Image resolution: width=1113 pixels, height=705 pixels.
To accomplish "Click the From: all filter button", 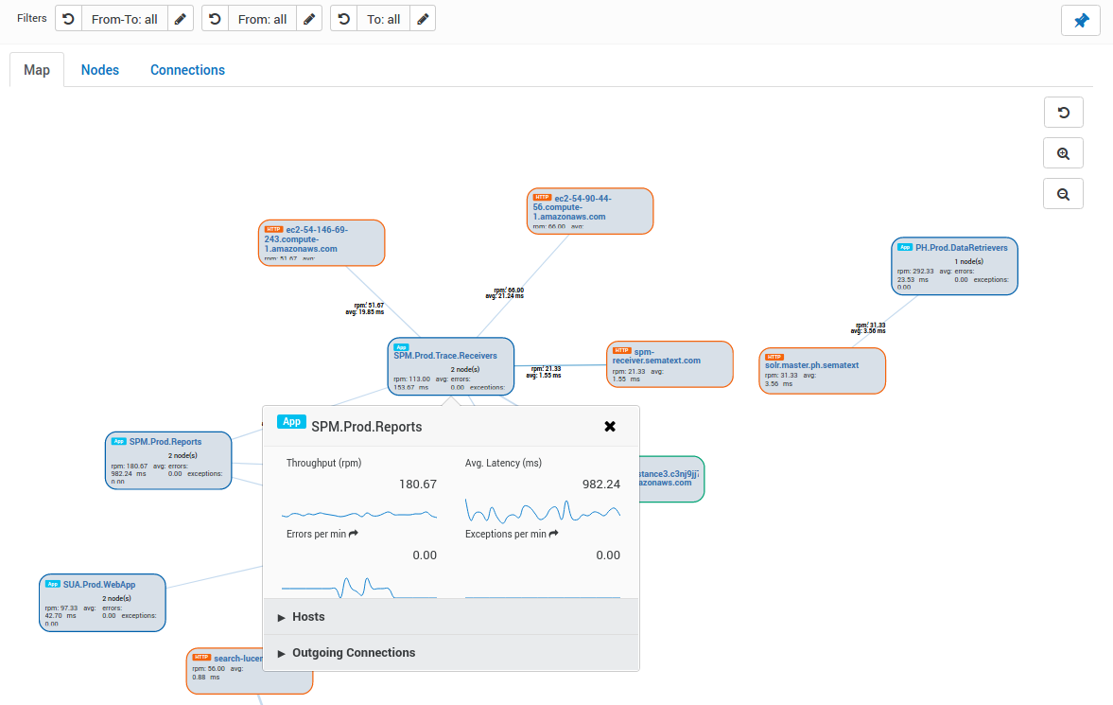I will click(x=263, y=19).
